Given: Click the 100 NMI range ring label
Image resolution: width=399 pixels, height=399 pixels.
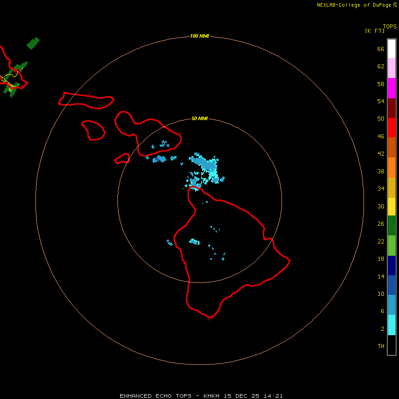Looking at the screenshot, I should click(199, 36).
